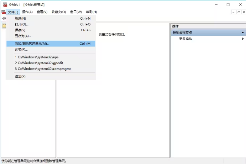246x164 pixels.
Task: Choose 打开(O)... from the file menu
Action: point(51,24)
